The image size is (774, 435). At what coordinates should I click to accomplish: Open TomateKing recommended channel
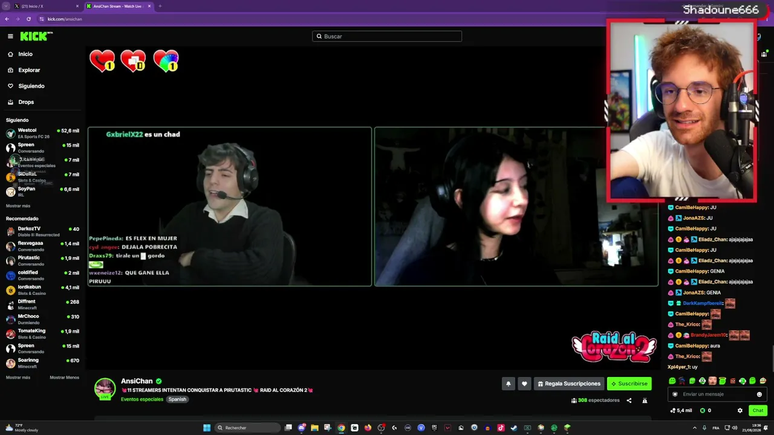pos(42,333)
